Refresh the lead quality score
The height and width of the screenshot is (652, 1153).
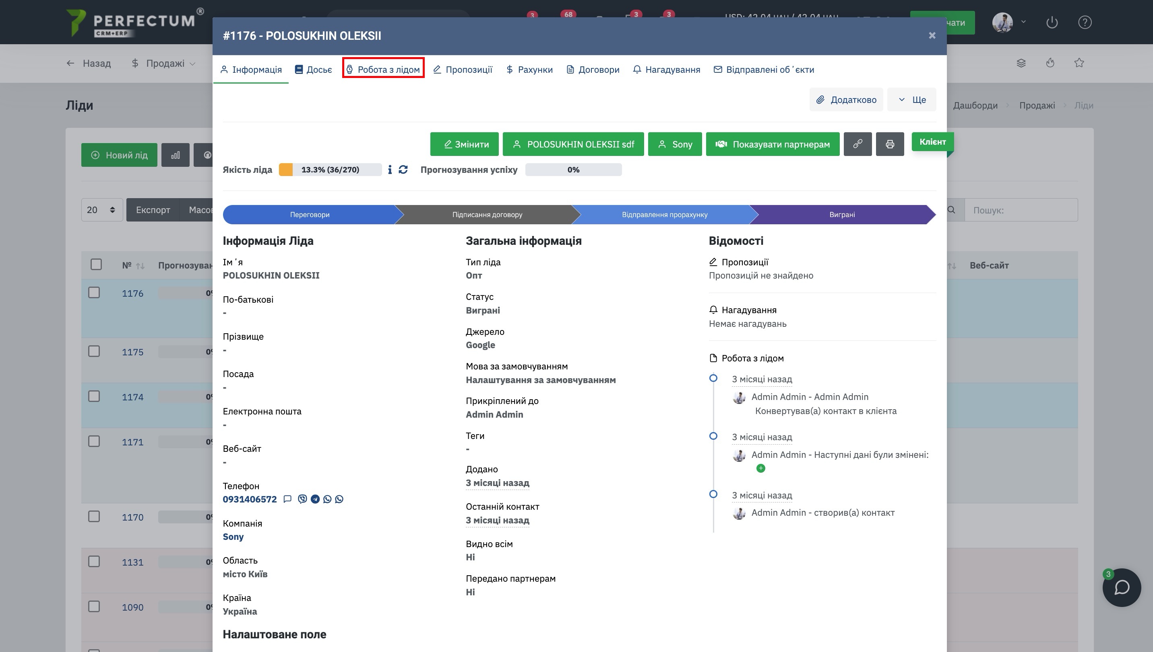[403, 170]
